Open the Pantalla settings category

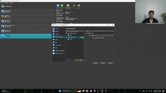click(x=59, y=34)
